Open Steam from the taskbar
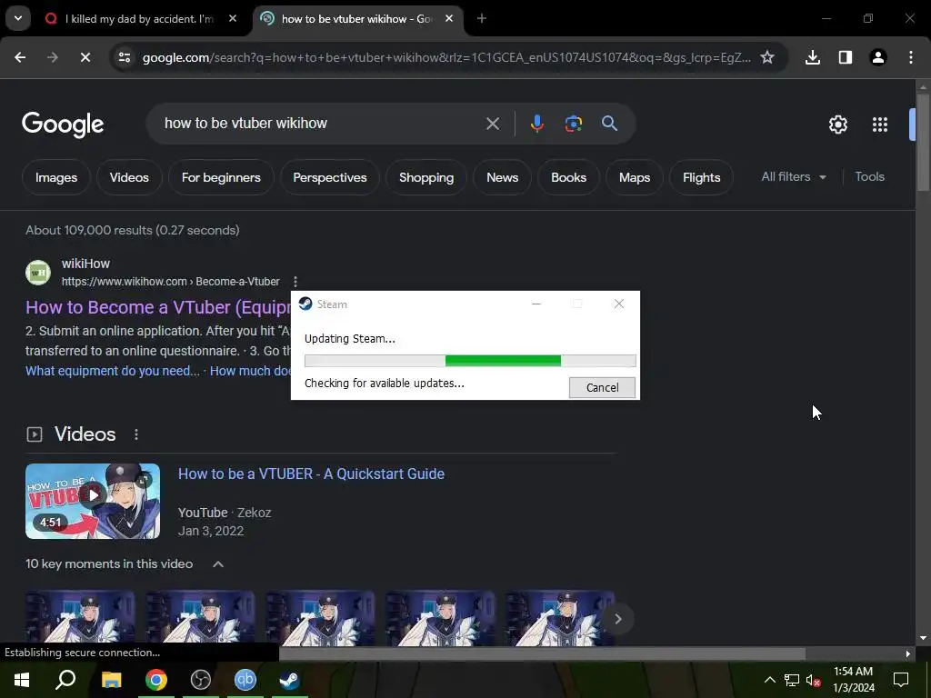This screenshot has height=698, width=931. click(x=290, y=680)
